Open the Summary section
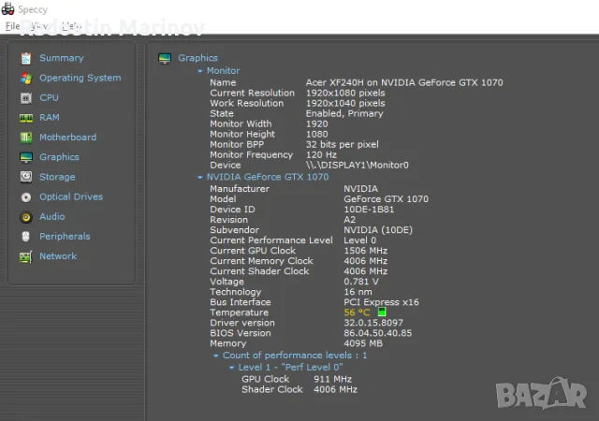Viewport: 599px width, 421px height. coord(62,58)
